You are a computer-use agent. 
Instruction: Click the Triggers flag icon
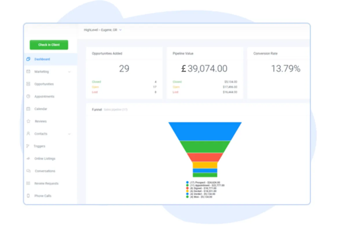point(28,146)
